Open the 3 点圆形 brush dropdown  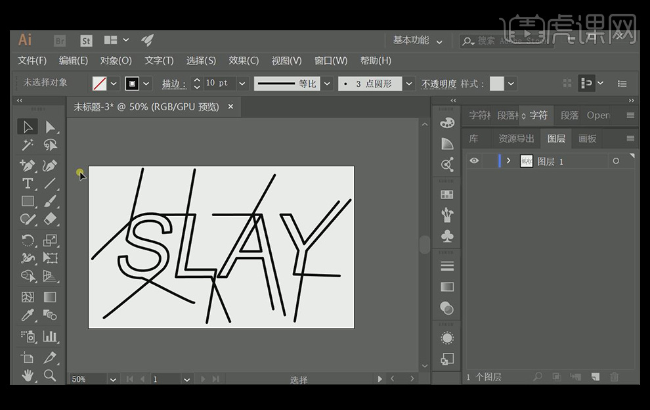tap(409, 83)
